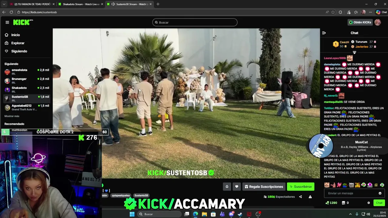Image resolution: width=388 pixels, height=218 pixels.
Task: Open Microsoft Edge from taskbar
Action: [196, 214]
